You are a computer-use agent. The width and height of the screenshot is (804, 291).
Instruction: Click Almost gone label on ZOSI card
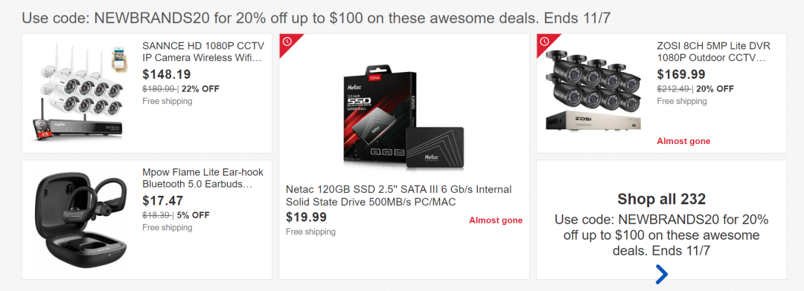[683, 141]
